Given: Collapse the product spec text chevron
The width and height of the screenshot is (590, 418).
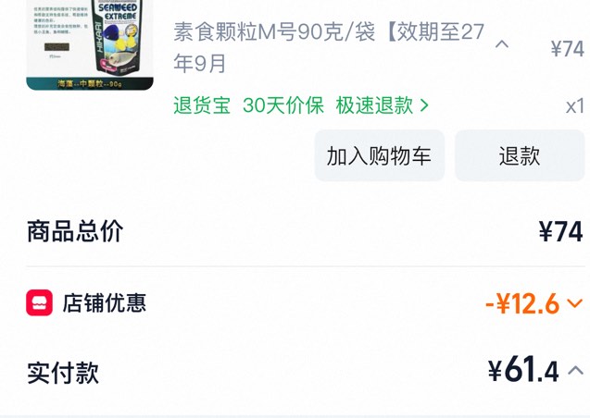Looking at the screenshot, I should (x=502, y=44).
